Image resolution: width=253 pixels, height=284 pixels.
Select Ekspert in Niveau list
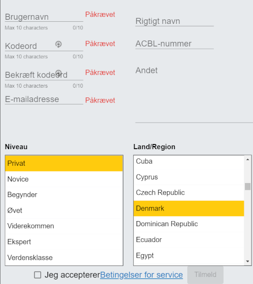(64, 242)
